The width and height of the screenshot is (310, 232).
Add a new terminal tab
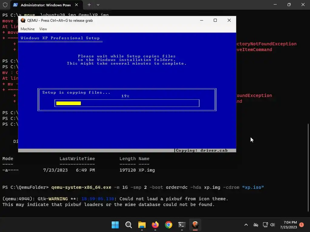click(x=89, y=5)
